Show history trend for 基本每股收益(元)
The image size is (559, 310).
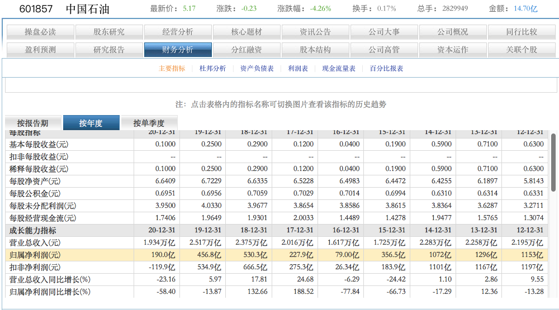(39, 144)
